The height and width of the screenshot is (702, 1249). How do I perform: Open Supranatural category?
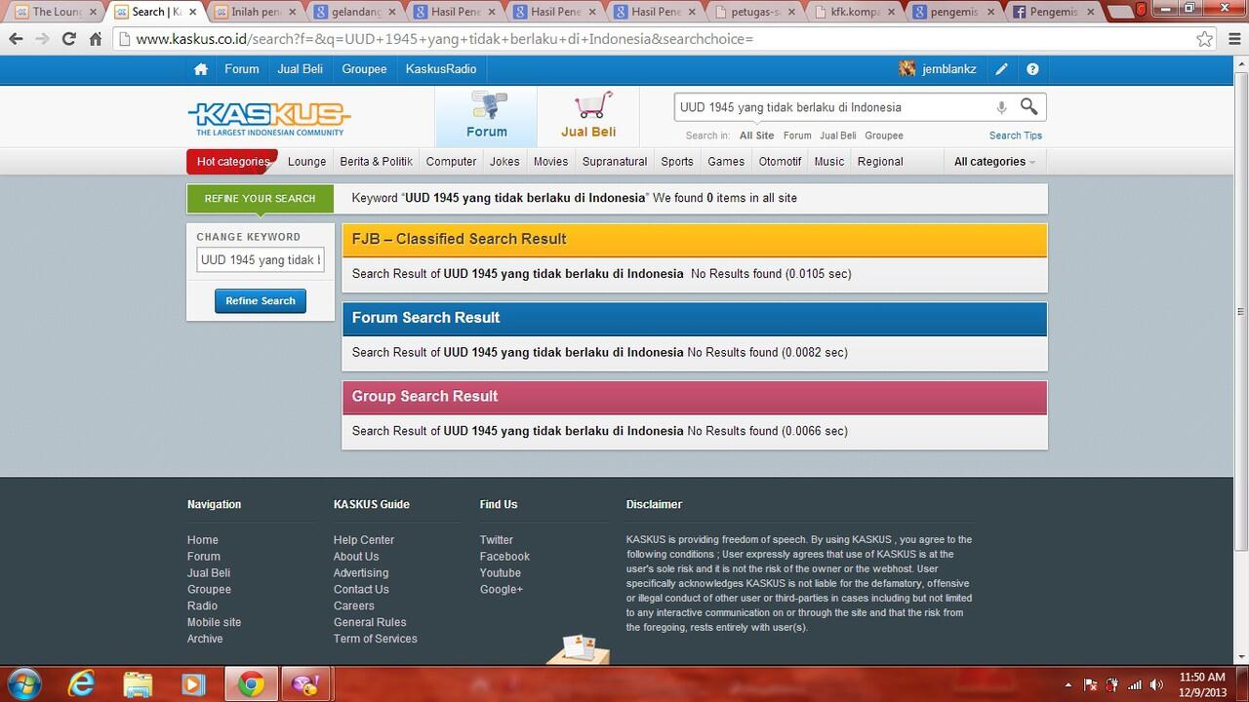tap(615, 162)
